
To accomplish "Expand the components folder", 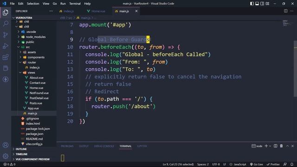I will [34, 57].
